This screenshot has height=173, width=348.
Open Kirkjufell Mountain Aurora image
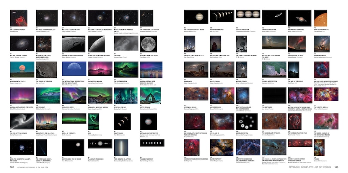100,95
